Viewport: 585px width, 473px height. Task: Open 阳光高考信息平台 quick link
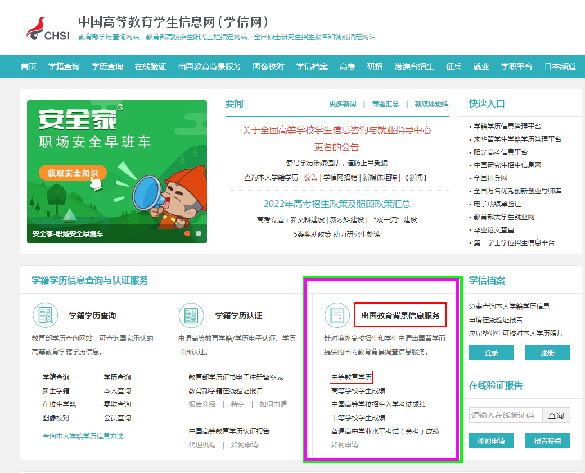(x=501, y=152)
